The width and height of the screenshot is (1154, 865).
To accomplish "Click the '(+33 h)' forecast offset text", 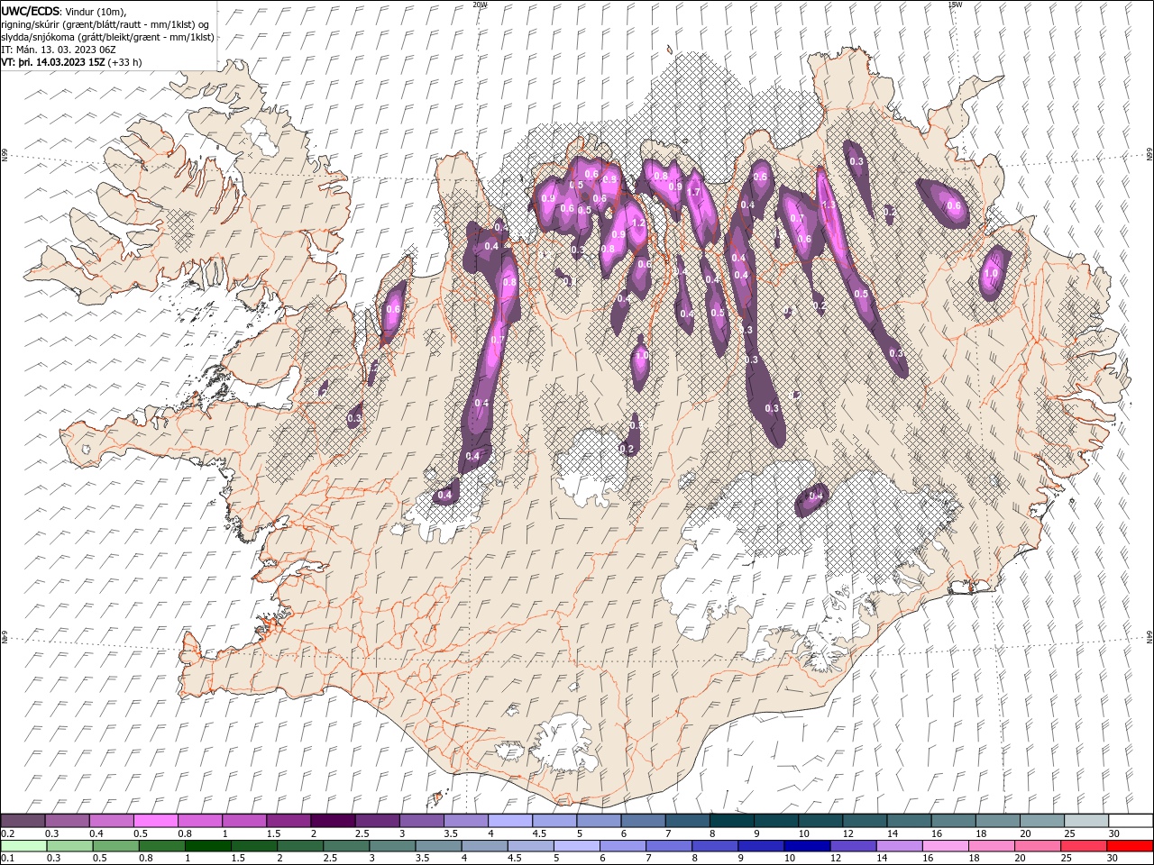I will coord(126,62).
